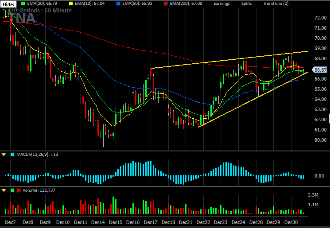The image size is (330, 228).
Task: Toggle the EMA(20): 66.79 indicator label
Action: 42,4
